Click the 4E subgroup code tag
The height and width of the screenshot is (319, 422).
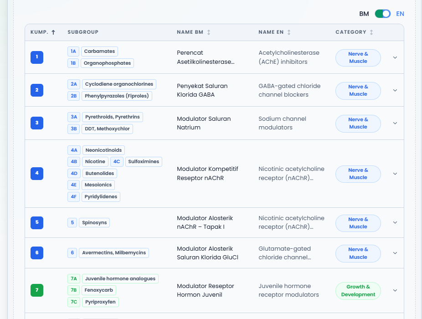73,185
